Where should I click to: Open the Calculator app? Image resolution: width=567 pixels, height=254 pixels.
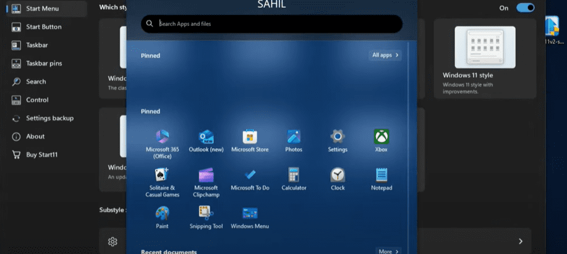pyautogui.click(x=294, y=175)
